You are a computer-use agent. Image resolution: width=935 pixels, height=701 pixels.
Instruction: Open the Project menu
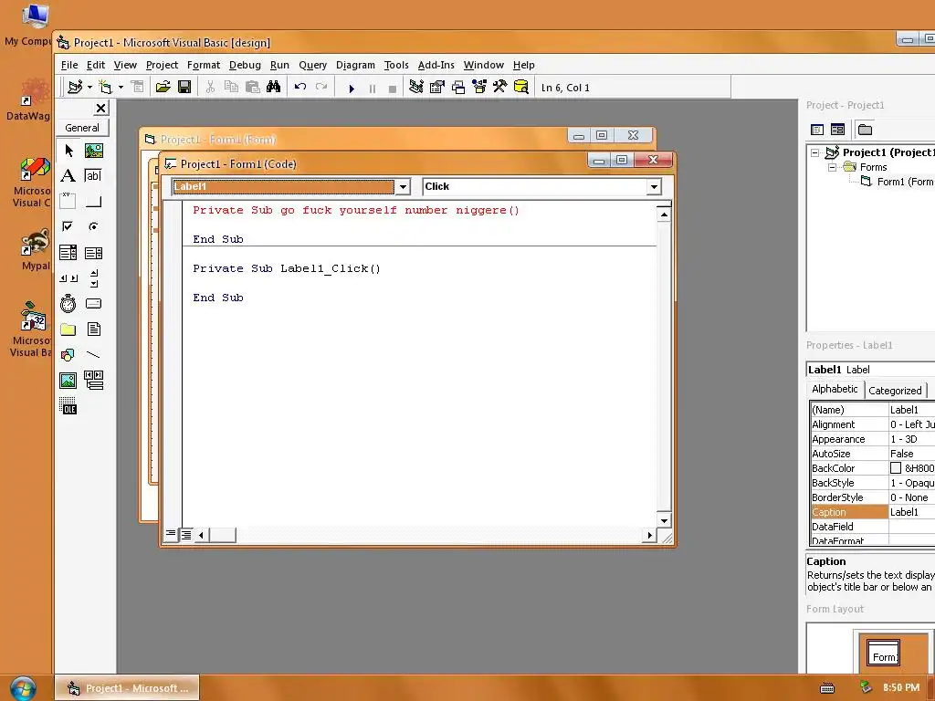162,65
